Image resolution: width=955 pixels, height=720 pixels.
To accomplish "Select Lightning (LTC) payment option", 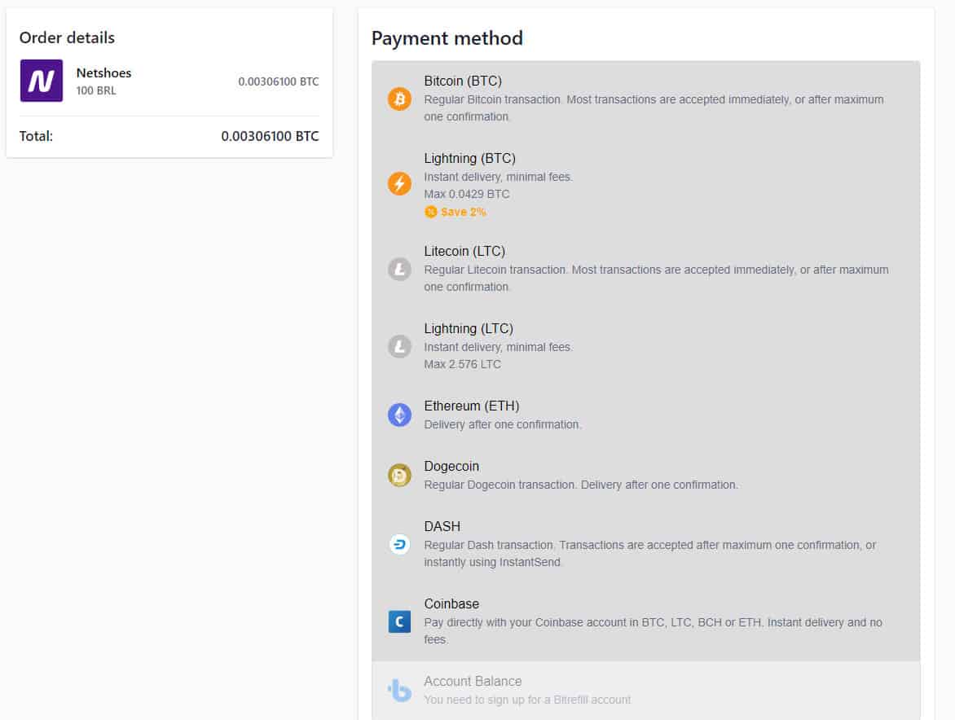I will [x=645, y=346].
